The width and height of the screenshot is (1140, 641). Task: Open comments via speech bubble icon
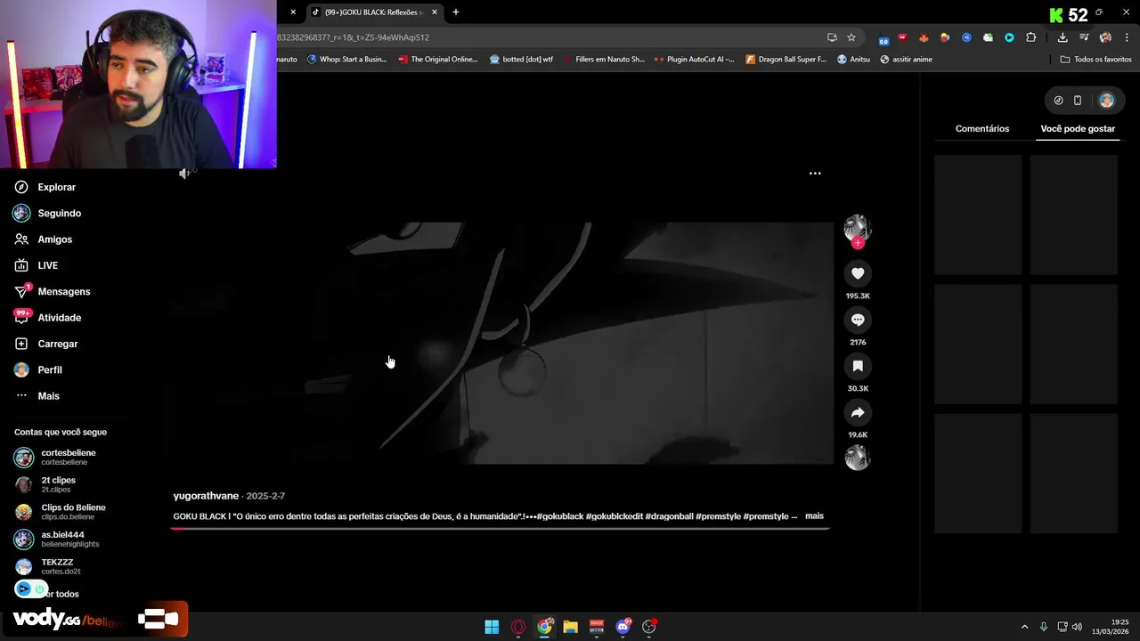click(x=858, y=320)
